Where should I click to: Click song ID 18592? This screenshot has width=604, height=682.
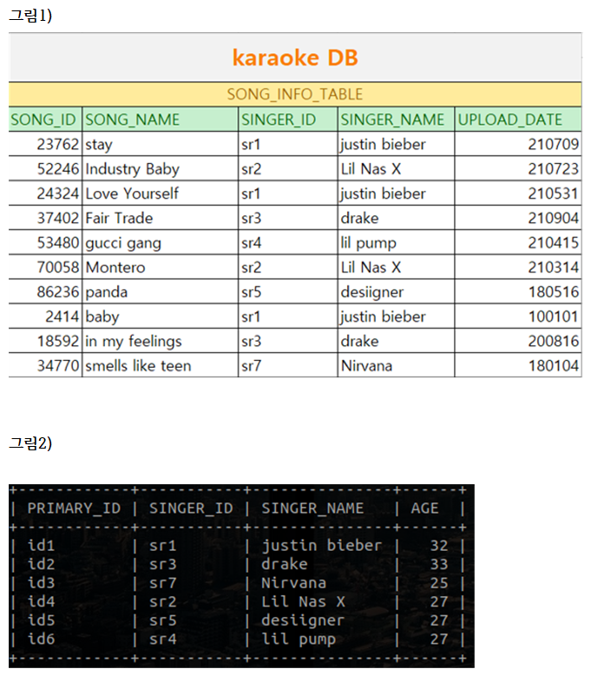click(x=45, y=341)
